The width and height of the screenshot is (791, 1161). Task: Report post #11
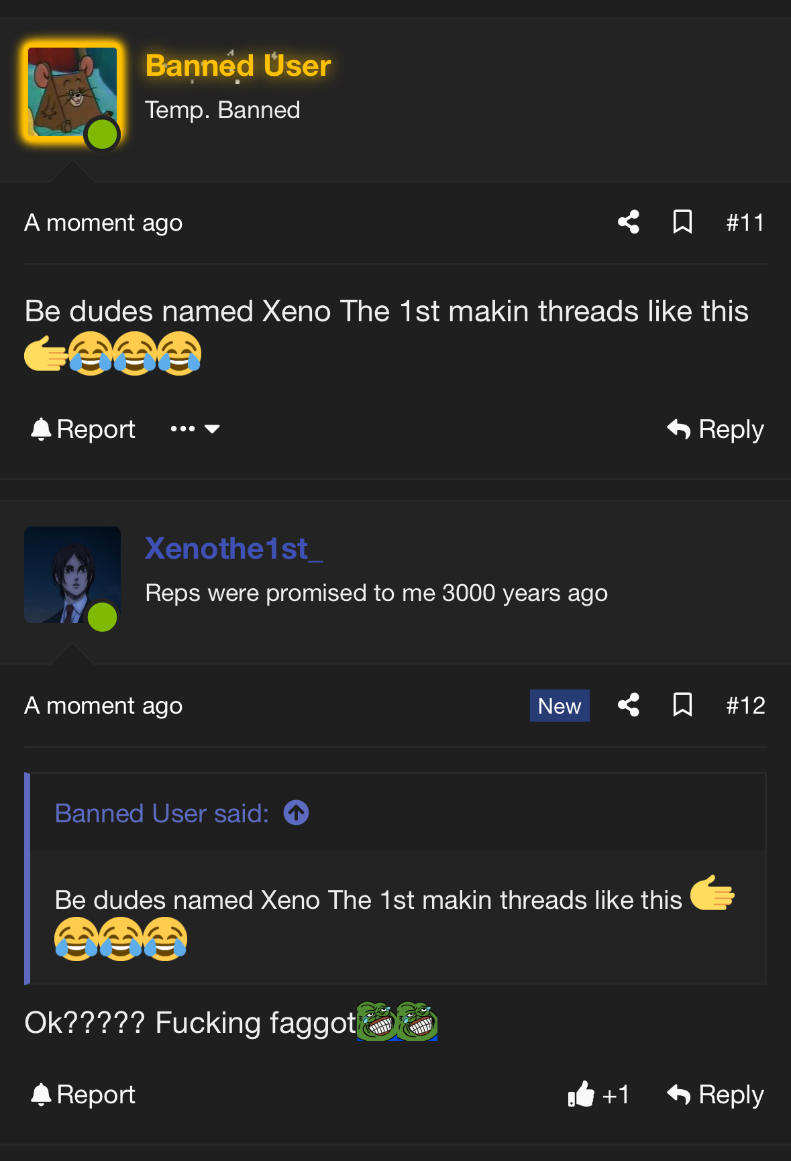[x=83, y=429]
